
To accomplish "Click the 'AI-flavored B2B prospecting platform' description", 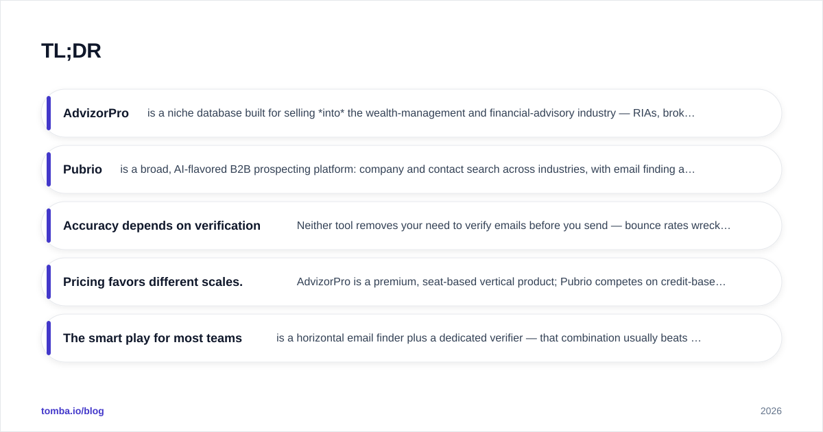I will coord(407,169).
